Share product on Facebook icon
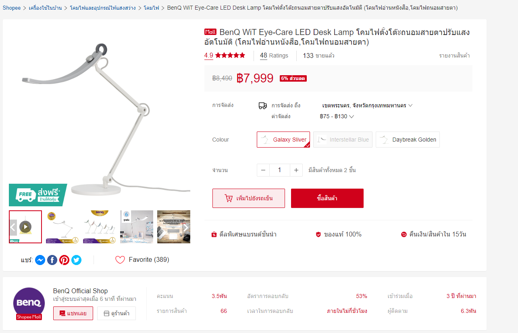The height and width of the screenshot is (333, 518). coord(52,260)
